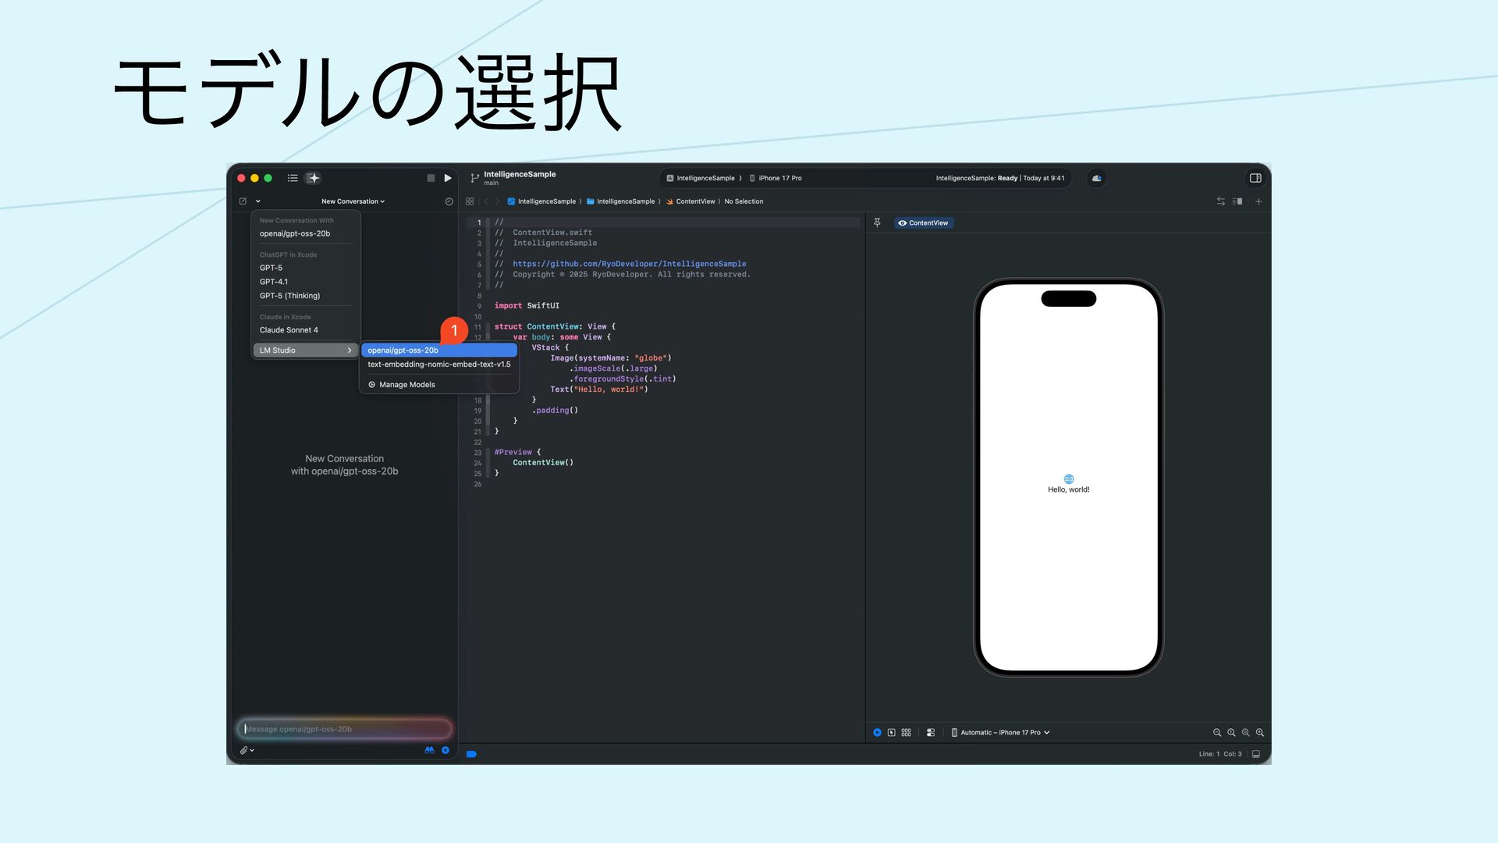This screenshot has width=1498, height=843.
Task: Open preview device settings icon
Action: click(931, 732)
